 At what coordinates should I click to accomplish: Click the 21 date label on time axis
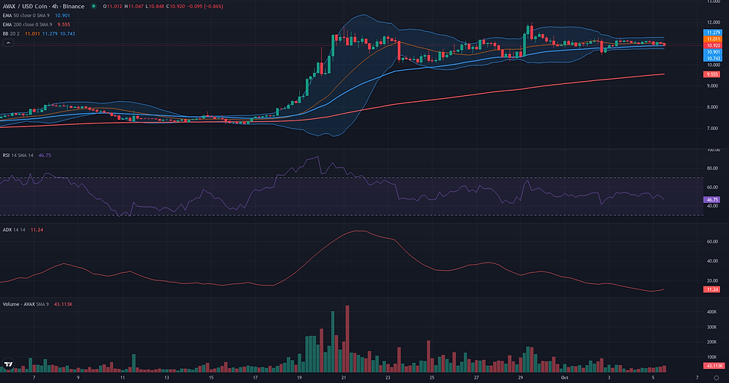(x=344, y=378)
